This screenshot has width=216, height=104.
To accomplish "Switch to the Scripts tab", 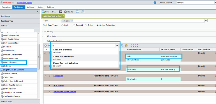I will (x=40, y=7).
